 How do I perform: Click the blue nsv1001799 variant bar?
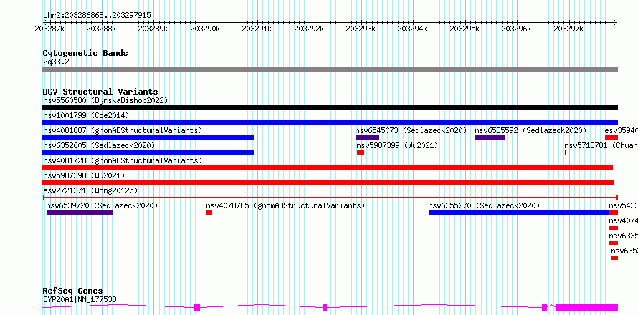click(330, 122)
